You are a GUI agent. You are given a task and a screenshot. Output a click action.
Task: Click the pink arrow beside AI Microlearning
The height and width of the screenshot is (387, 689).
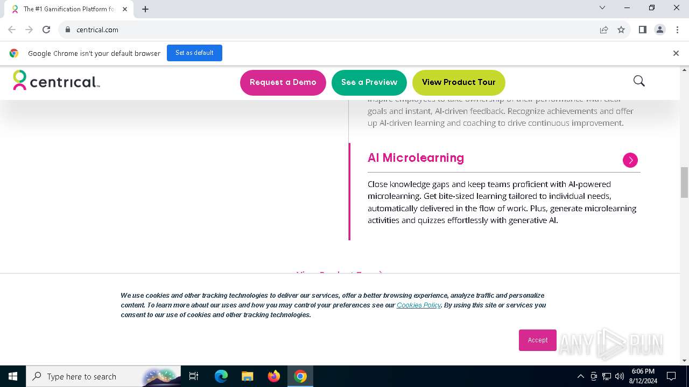(630, 160)
